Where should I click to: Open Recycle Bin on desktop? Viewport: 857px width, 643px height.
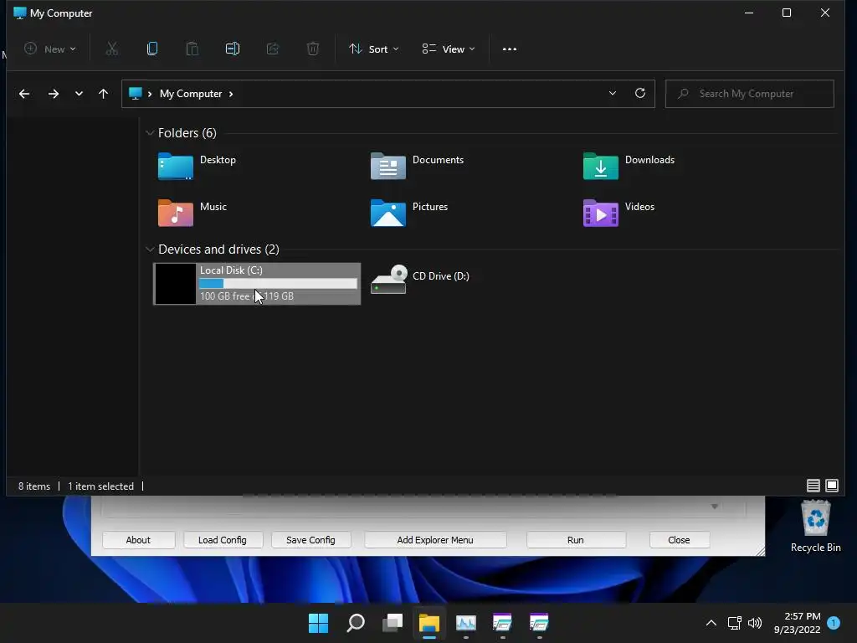[x=815, y=527]
